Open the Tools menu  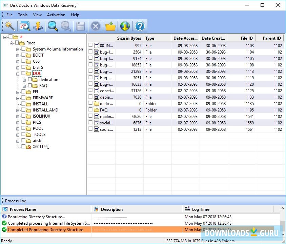pos(23,15)
